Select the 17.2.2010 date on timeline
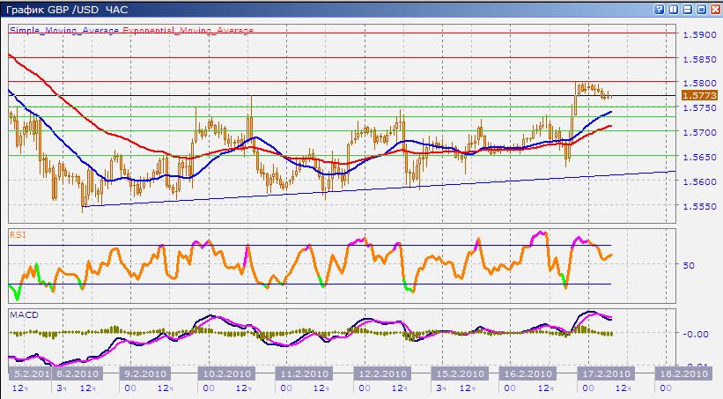Image resolution: width=723 pixels, height=399 pixels. (606, 373)
